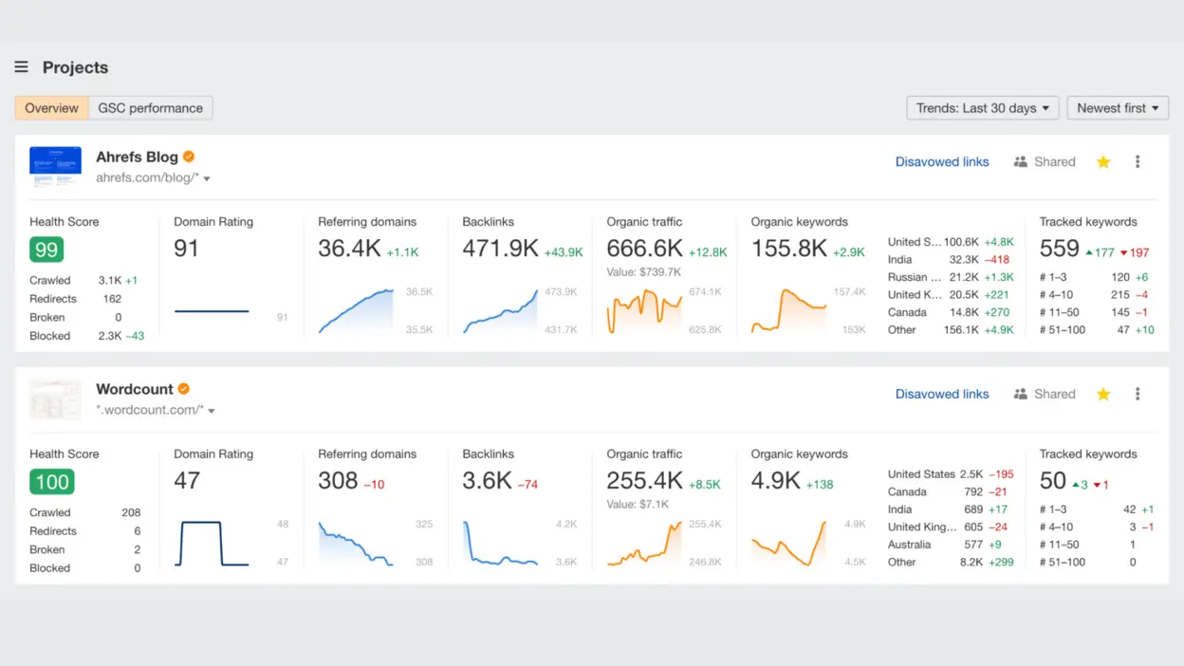This screenshot has width=1184, height=666.
Task: Select the Overview tab
Action: coord(50,107)
